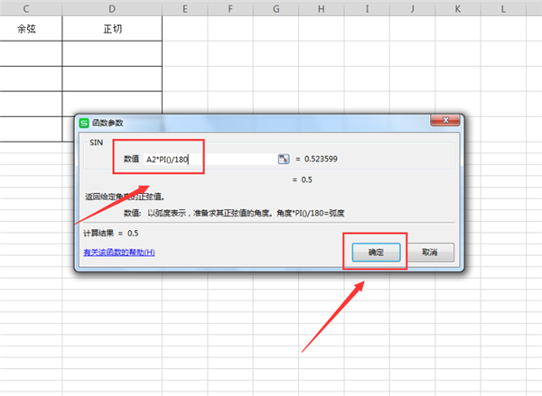Select column G header
Viewport: 542px width, 396px height.
(x=276, y=7)
